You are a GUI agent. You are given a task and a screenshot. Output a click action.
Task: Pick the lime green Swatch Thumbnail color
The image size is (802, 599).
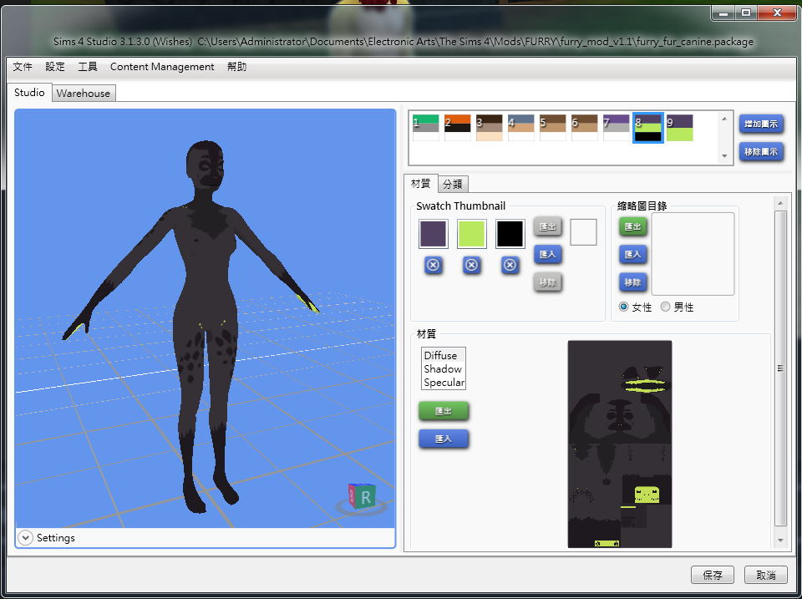[x=471, y=234]
